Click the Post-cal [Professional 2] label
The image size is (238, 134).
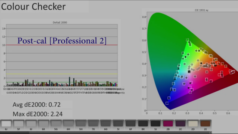[x=62, y=40]
